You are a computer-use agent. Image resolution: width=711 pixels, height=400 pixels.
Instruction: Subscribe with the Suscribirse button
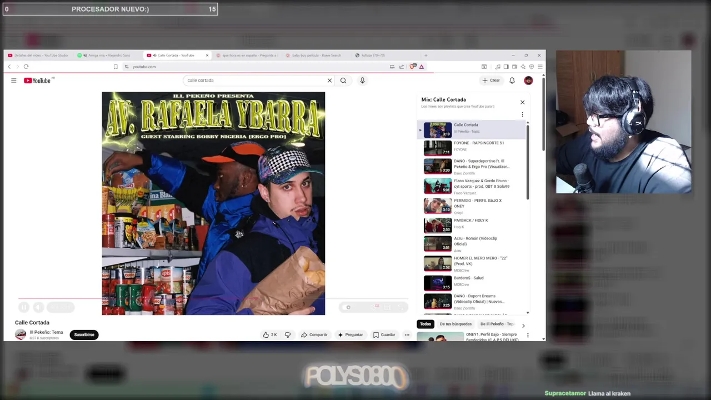84,335
